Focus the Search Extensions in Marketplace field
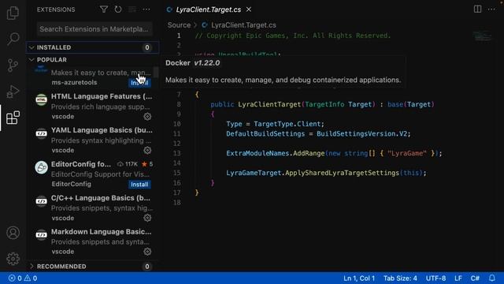The width and height of the screenshot is (504, 284). 94,29
